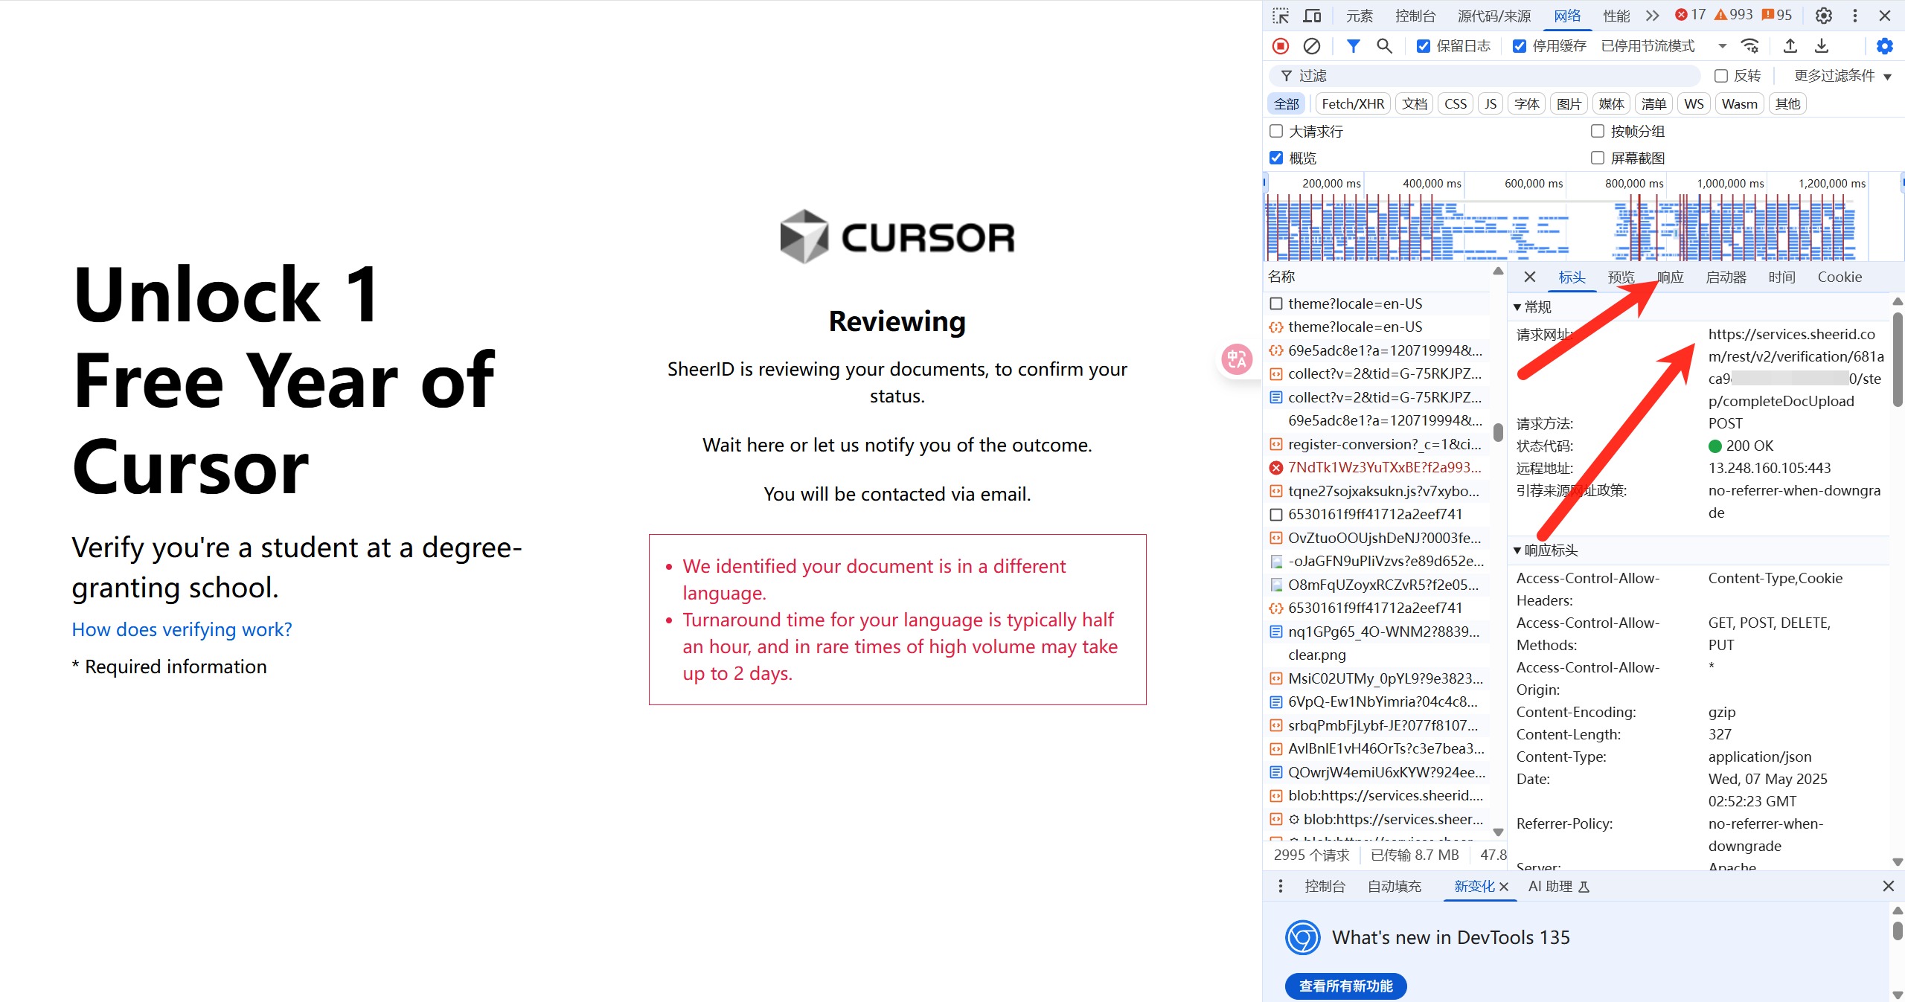This screenshot has height=1002, width=1905.
Task: Open network search magnifier icon
Action: tap(1383, 46)
